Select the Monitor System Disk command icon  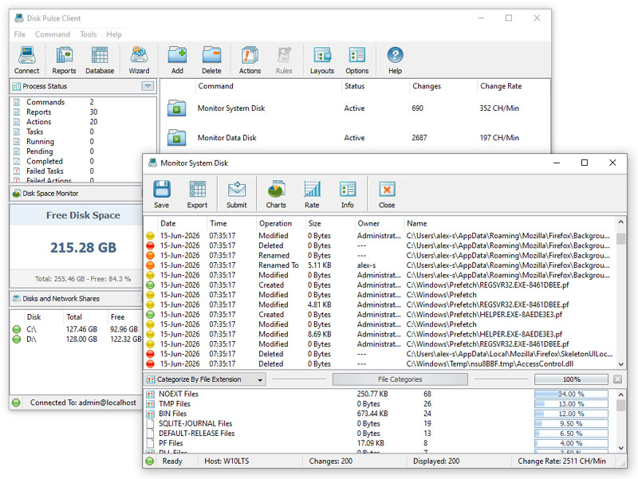[177, 108]
